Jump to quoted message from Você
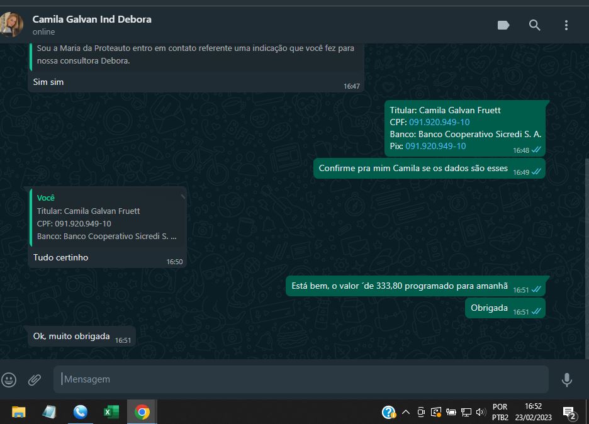The width and height of the screenshot is (589, 424). click(107, 217)
